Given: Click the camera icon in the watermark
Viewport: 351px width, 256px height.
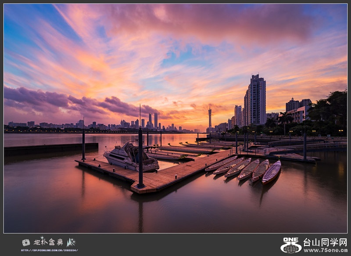Looking at the screenshot, I should 26,242.
